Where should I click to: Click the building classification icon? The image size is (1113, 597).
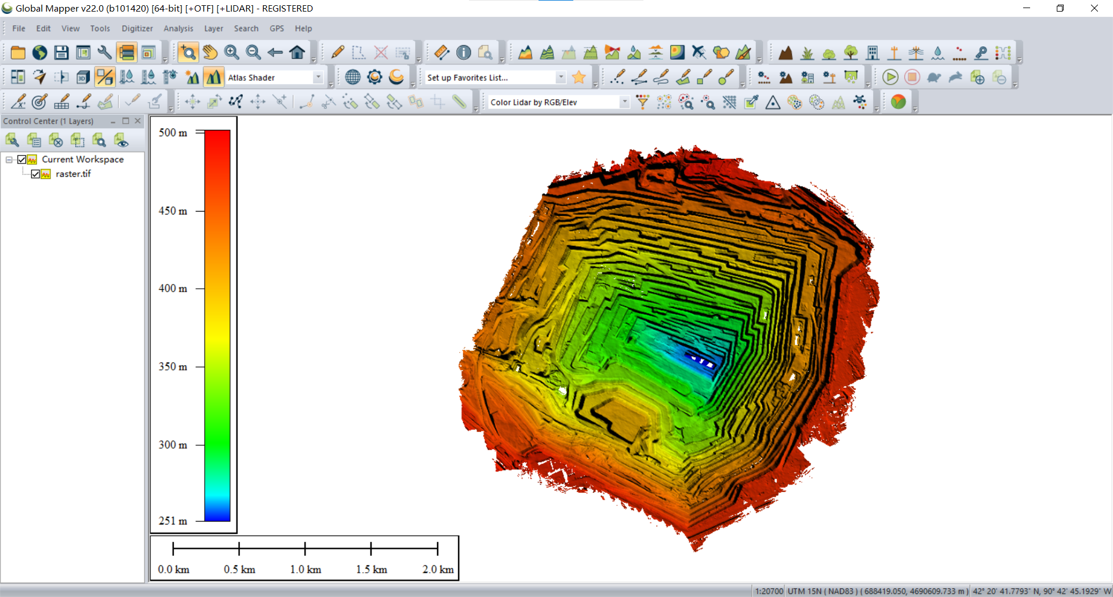click(872, 53)
